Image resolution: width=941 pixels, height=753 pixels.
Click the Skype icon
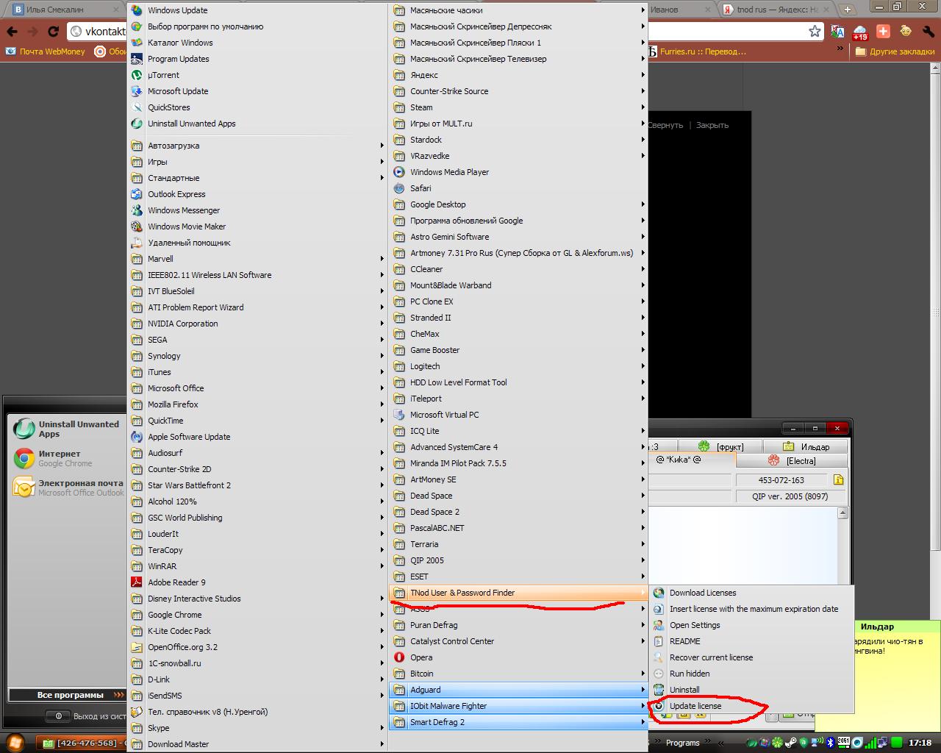tap(137, 728)
